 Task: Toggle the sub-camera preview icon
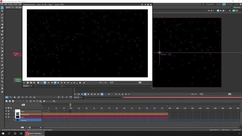(237, 11)
